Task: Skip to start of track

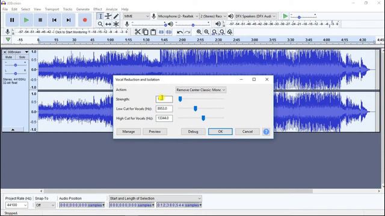Action: pyautogui.click(x=55, y=20)
